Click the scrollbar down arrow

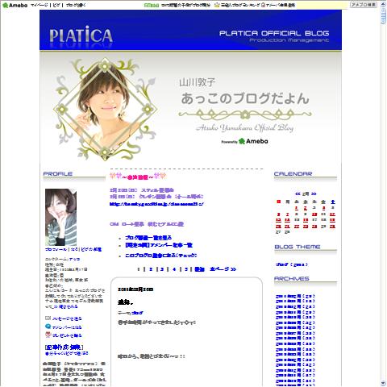click(383, 383)
